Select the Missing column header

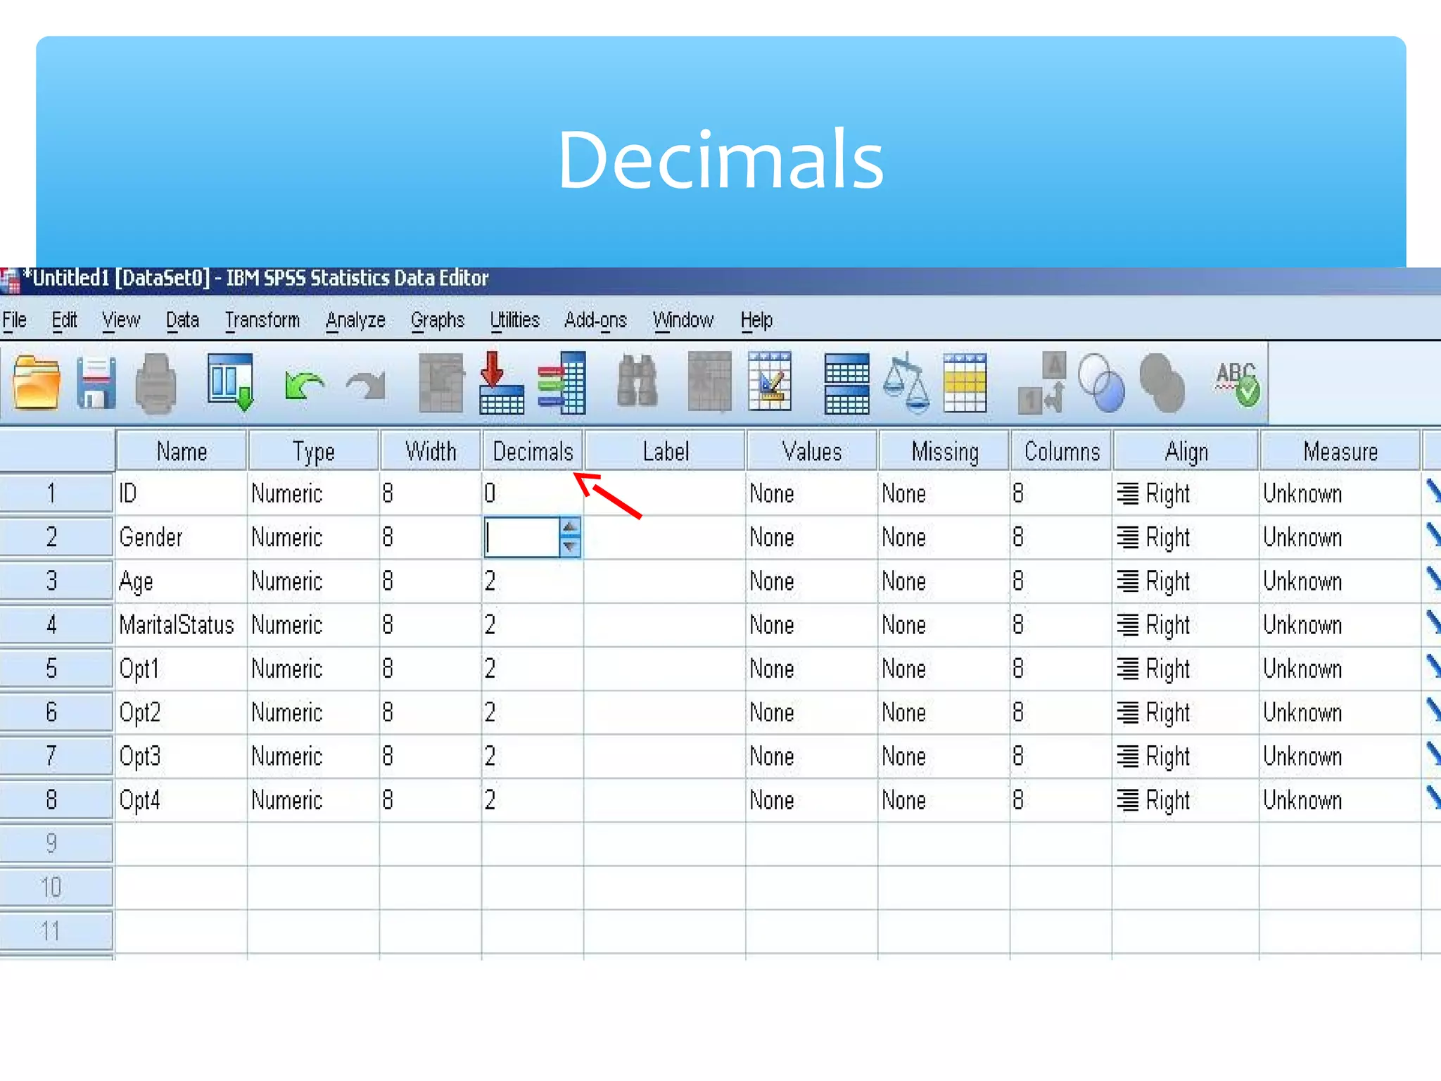[x=944, y=451]
